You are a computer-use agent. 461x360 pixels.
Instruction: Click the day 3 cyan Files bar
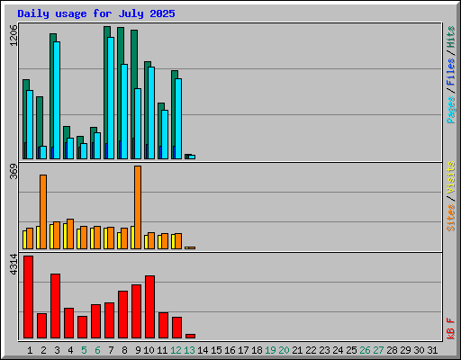pos(57,100)
